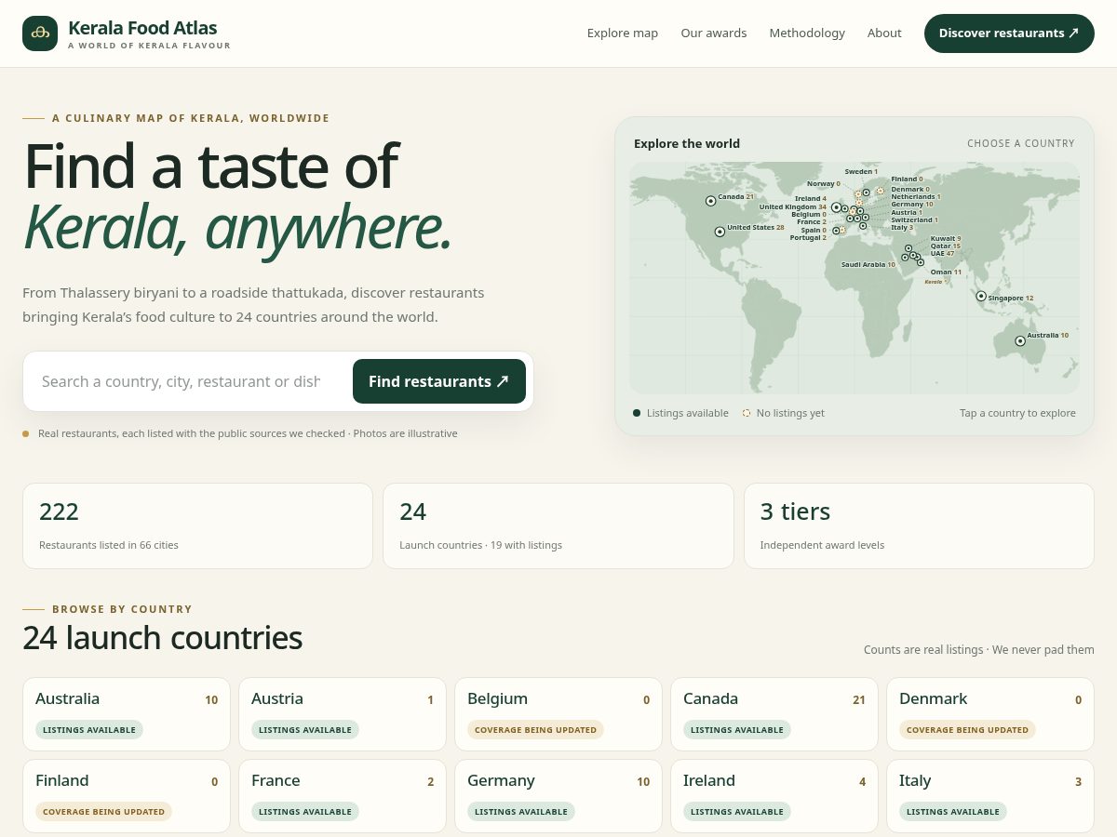Select the large United Kingdom map marker
This screenshot has width=1117, height=837.
coord(837,207)
